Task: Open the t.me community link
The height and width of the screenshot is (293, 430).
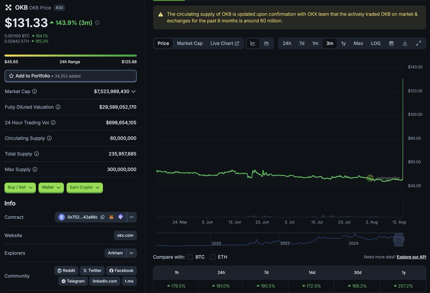Action: (x=129, y=281)
